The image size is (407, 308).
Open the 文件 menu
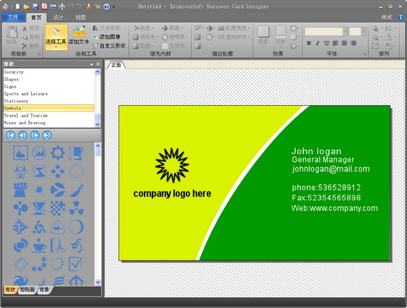point(13,17)
